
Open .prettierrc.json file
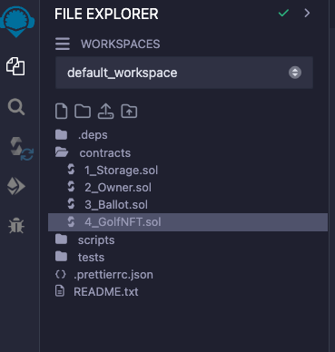(113, 275)
